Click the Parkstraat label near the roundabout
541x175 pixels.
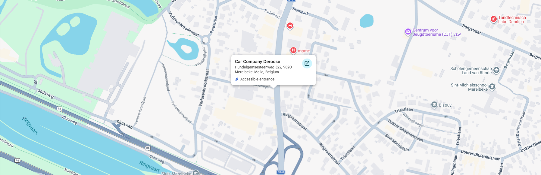214,25
